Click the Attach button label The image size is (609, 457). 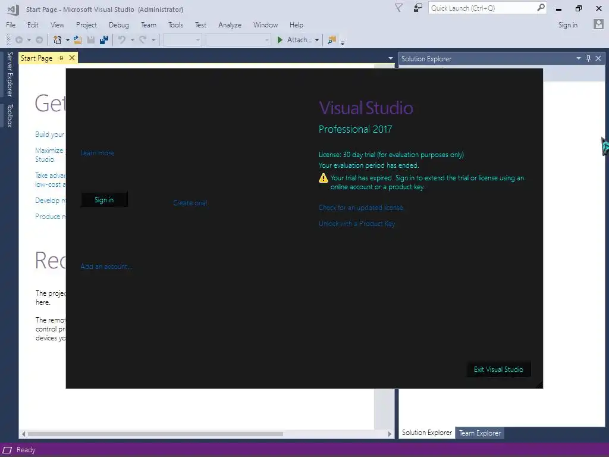click(x=299, y=40)
